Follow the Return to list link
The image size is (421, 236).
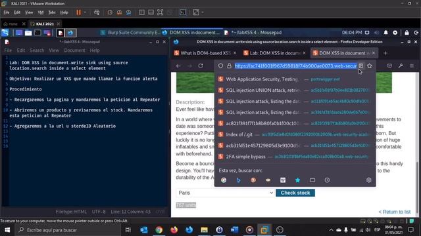click(x=395, y=212)
